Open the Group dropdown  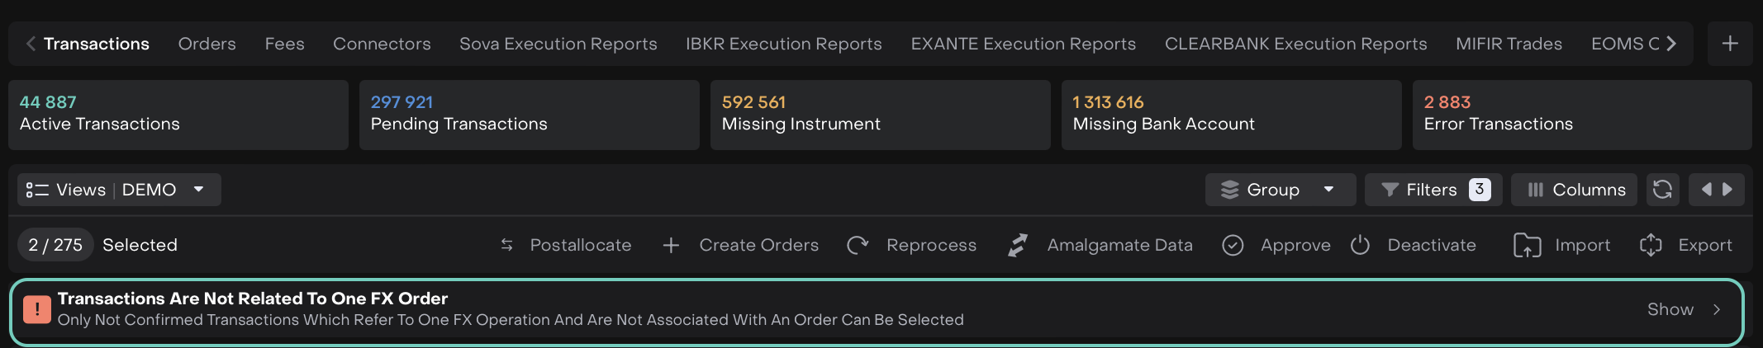pos(1280,190)
